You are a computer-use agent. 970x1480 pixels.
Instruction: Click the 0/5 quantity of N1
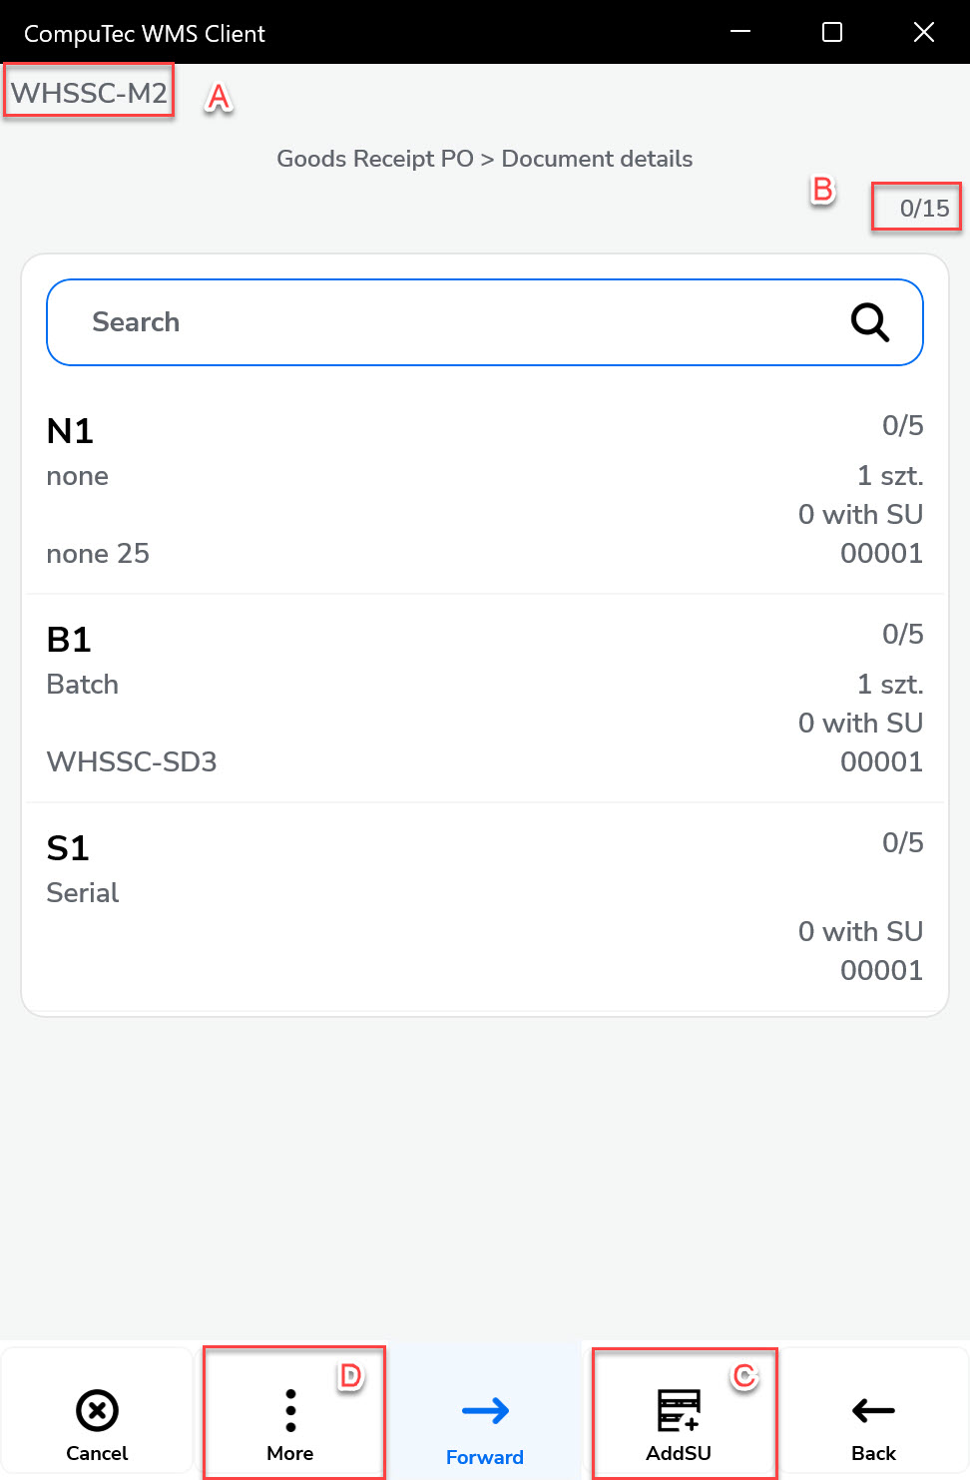(902, 426)
